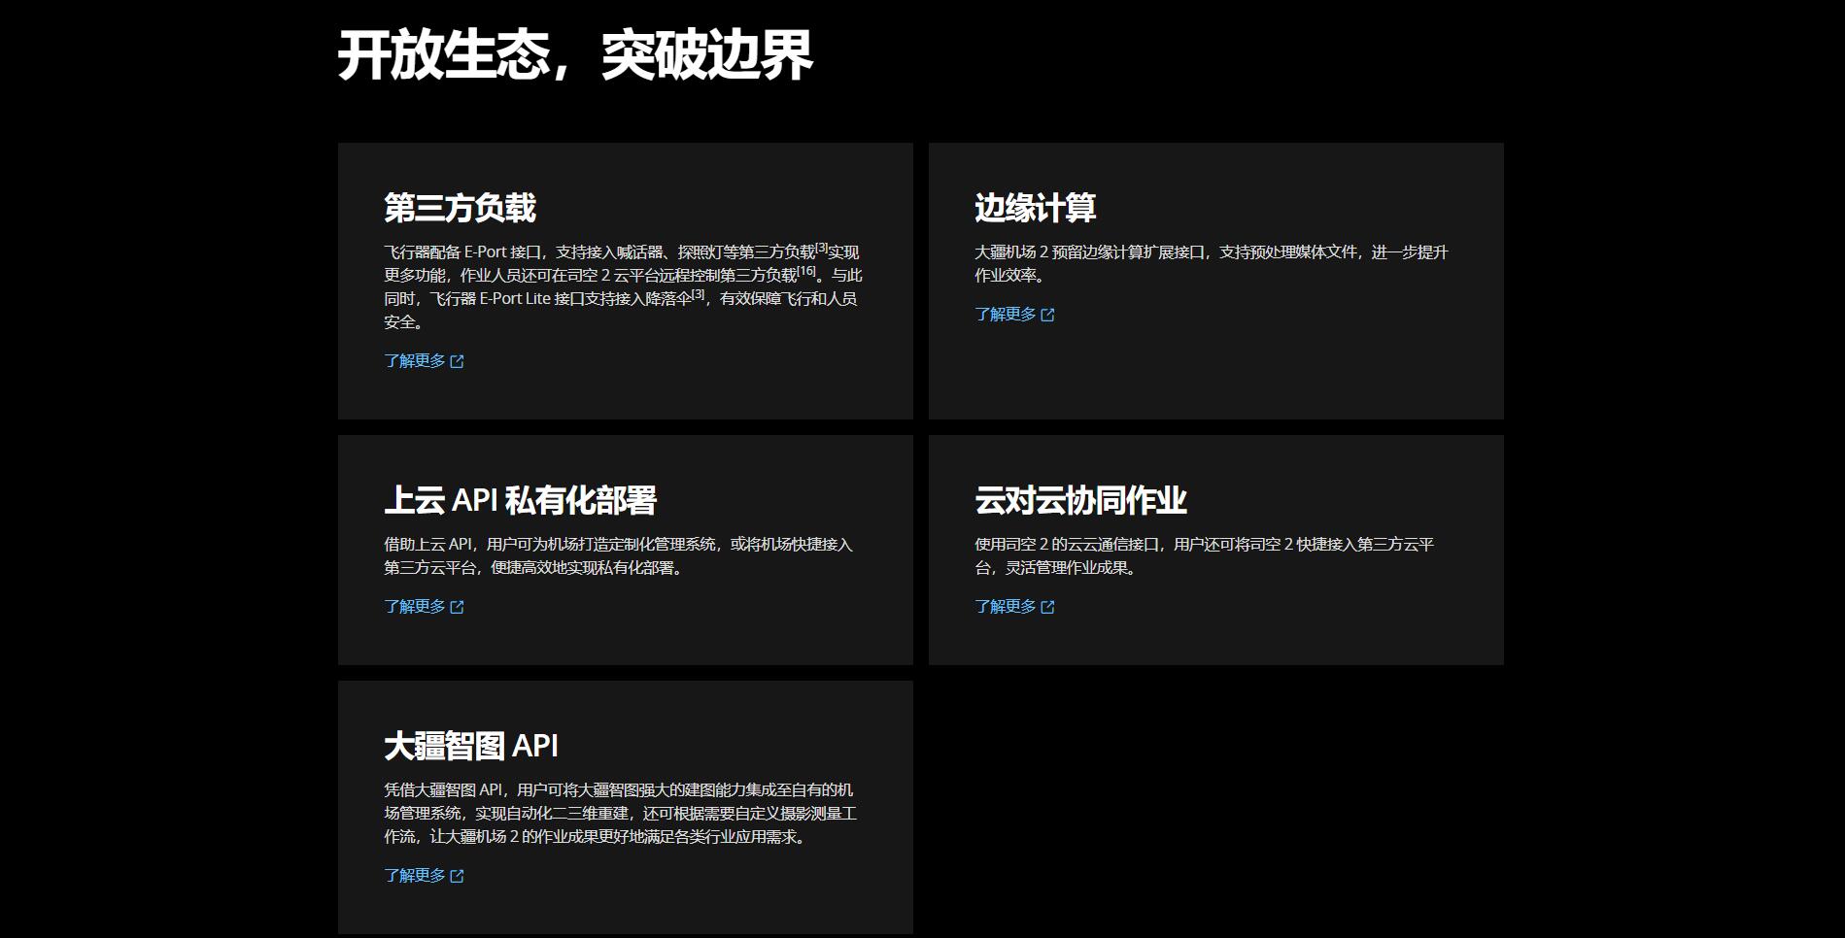The width and height of the screenshot is (1845, 938).
Task: Click external-link icon in 第三方负载 card
Action: 458,362
